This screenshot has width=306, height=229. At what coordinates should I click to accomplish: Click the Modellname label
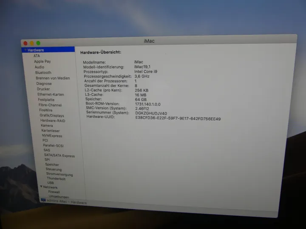coord(94,62)
